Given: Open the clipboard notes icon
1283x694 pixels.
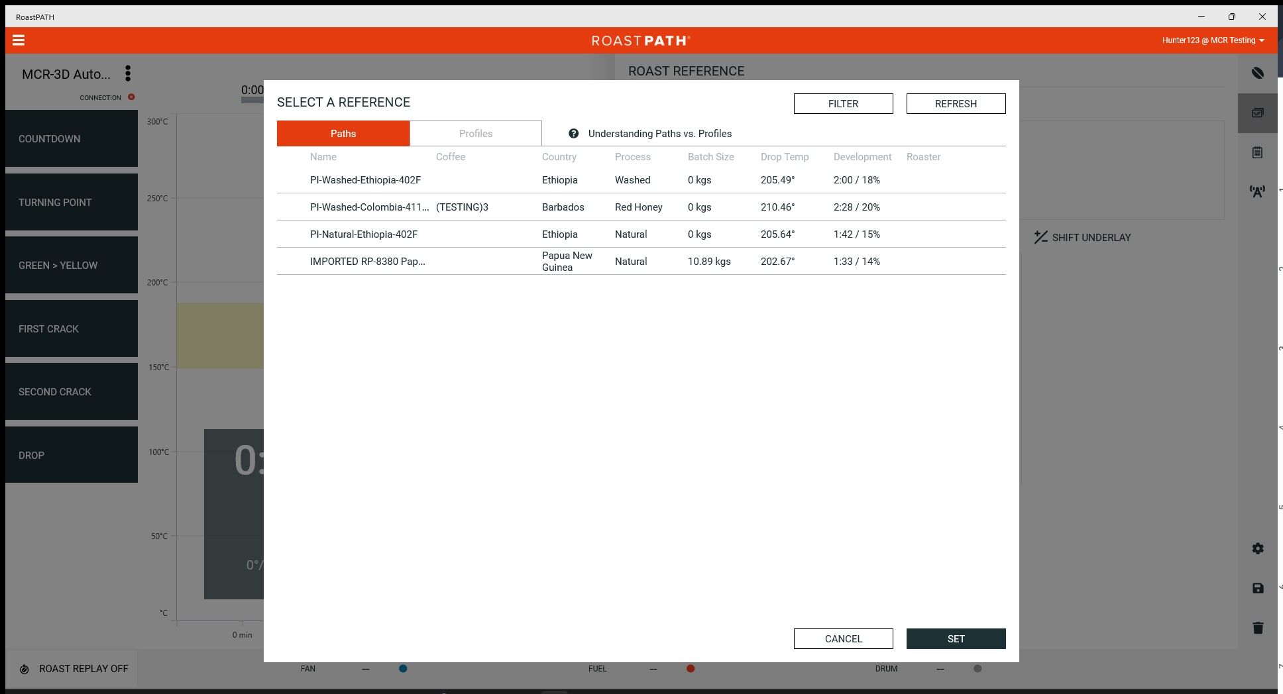Looking at the screenshot, I should (x=1257, y=153).
